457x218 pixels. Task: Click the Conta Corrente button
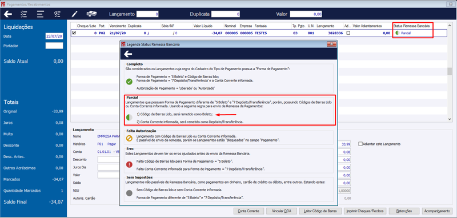point(248,211)
